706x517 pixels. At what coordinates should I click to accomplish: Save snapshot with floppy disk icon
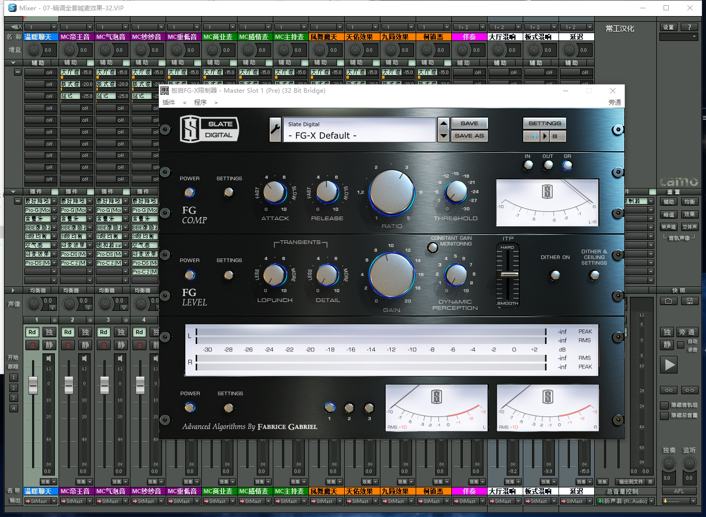click(689, 301)
